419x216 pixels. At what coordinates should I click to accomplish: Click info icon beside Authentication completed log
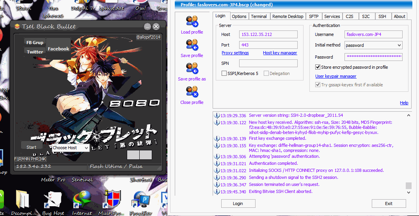click(x=217, y=163)
